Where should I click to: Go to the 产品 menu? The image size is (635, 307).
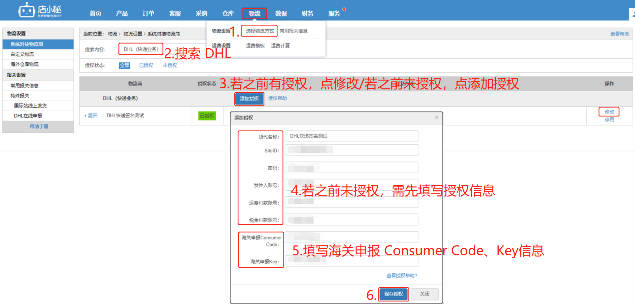122,13
